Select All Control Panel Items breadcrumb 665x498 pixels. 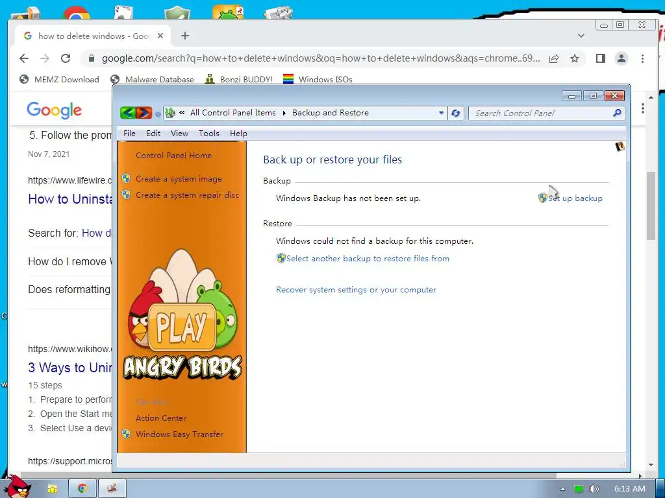233,113
